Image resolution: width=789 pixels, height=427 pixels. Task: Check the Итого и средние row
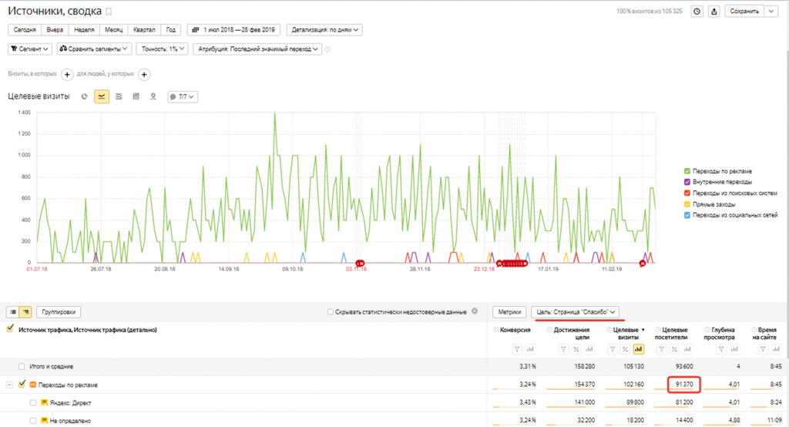tap(22, 367)
